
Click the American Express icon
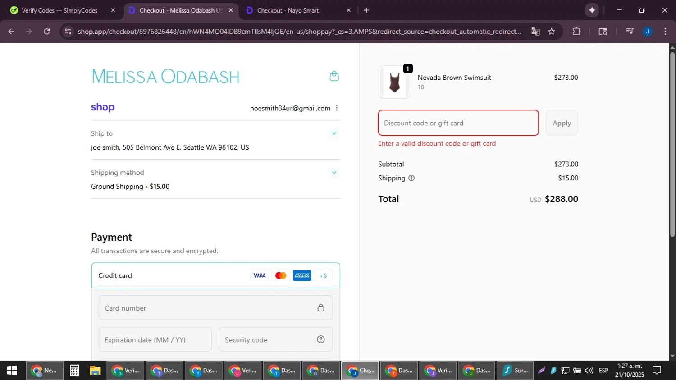302,275
